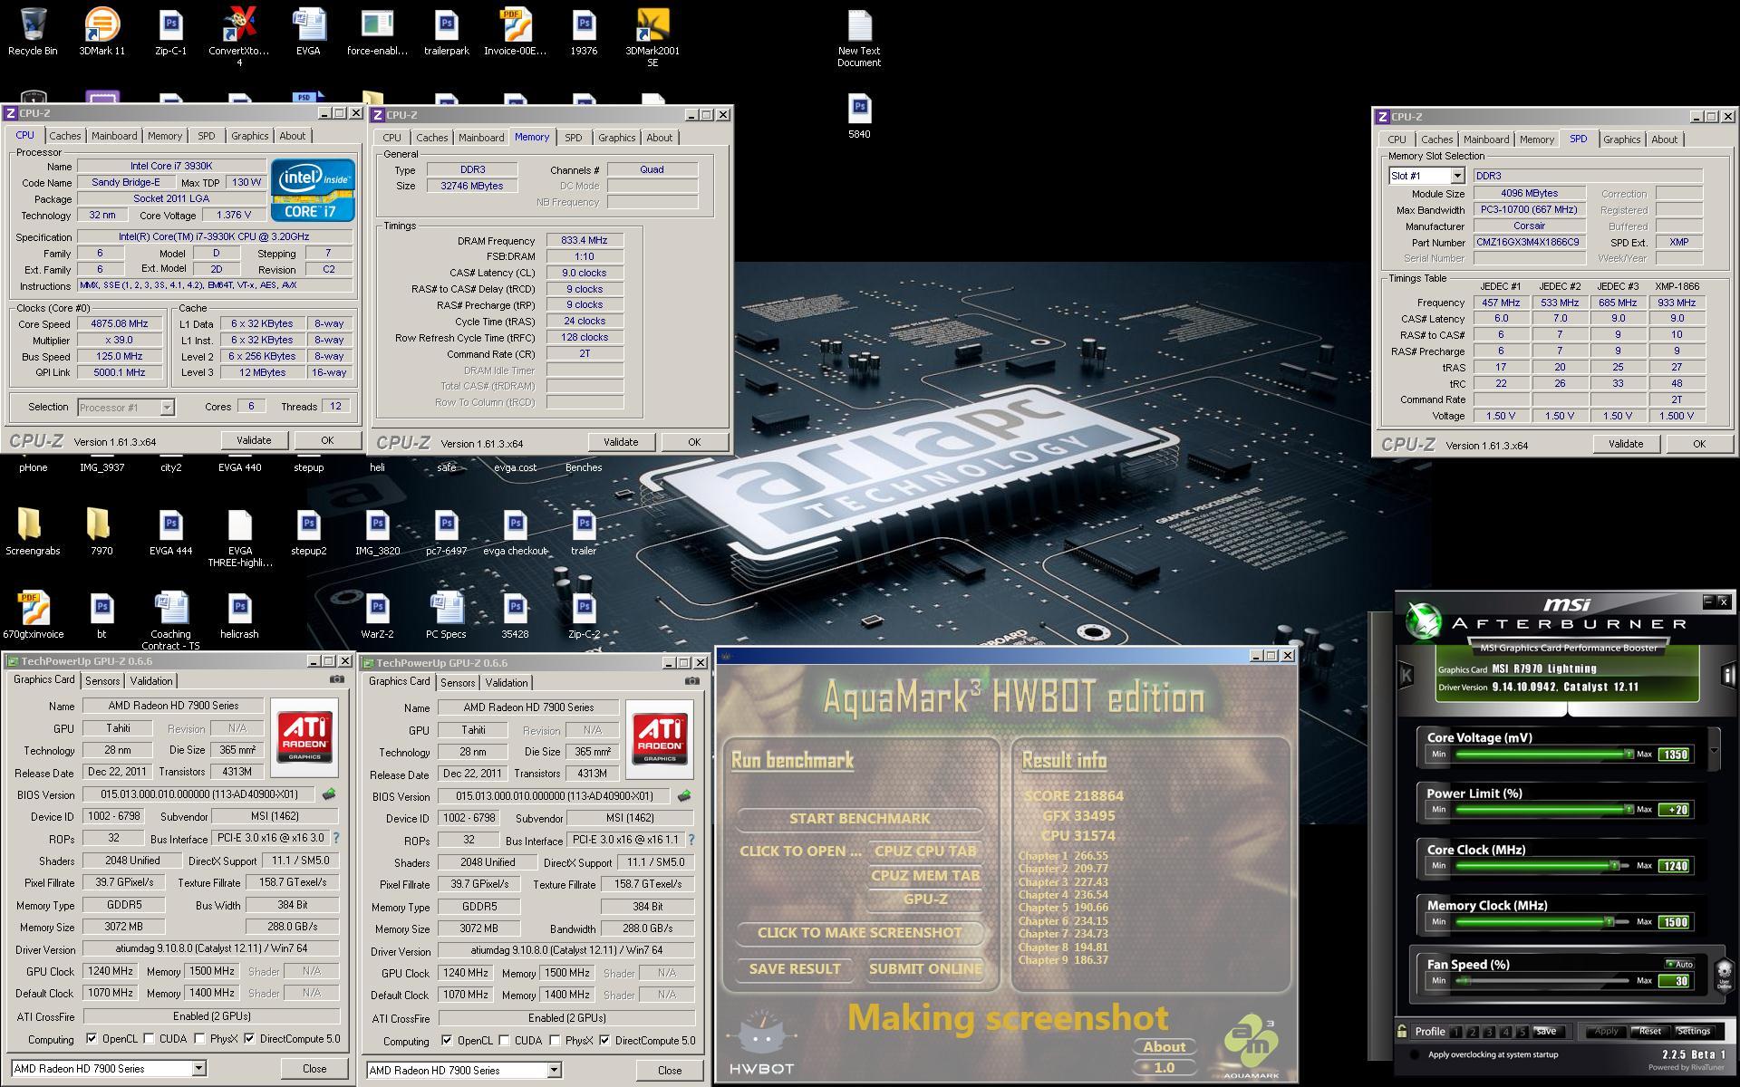Adjust the Core Clock slider handle

[1614, 866]
